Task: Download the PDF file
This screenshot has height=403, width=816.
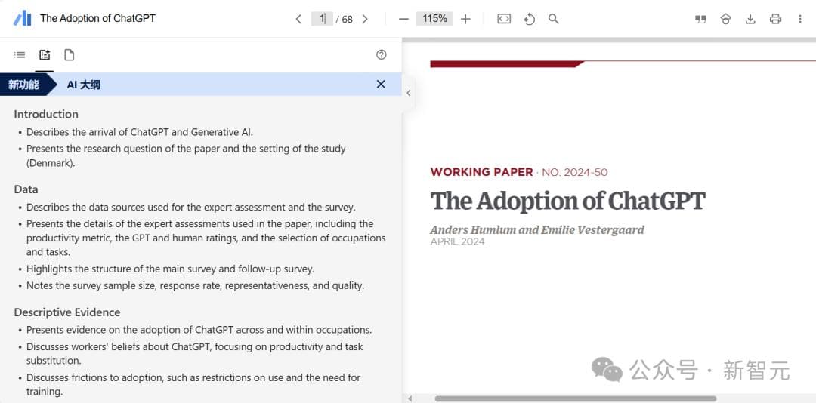Action: (750, 19)
